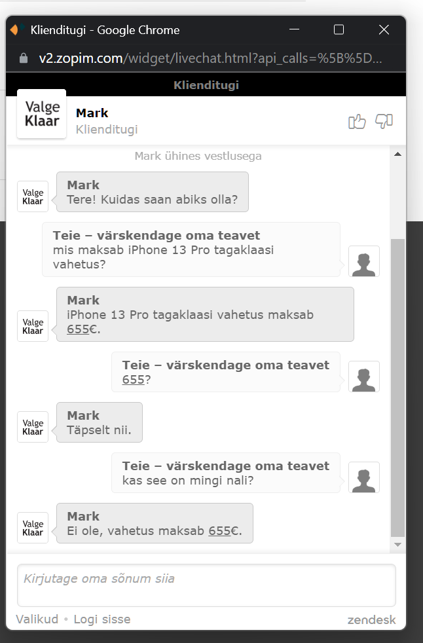Click the Chrome window favicon icon
423x643 pixels.
(16, 29)
